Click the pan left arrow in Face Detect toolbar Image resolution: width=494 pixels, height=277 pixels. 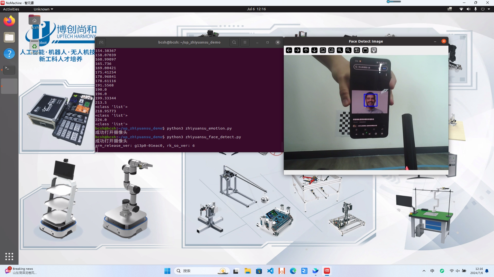click(289, 50)
